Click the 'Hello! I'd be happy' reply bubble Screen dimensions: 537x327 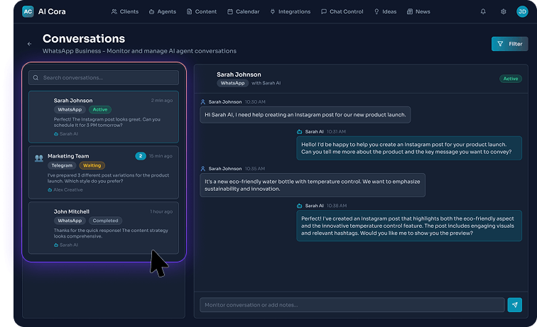tap(409, 148)
